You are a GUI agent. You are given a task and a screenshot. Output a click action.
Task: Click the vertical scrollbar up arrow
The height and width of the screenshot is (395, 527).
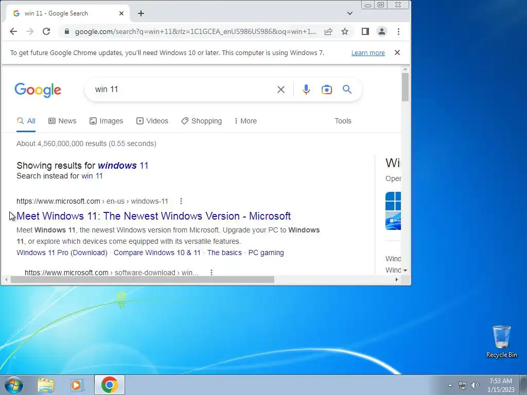[x=406, y=69]
